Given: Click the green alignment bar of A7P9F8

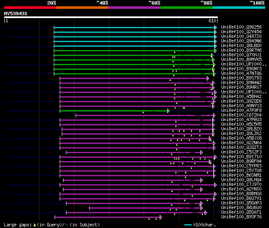Looking at the screenshot, I should point(115,111).
